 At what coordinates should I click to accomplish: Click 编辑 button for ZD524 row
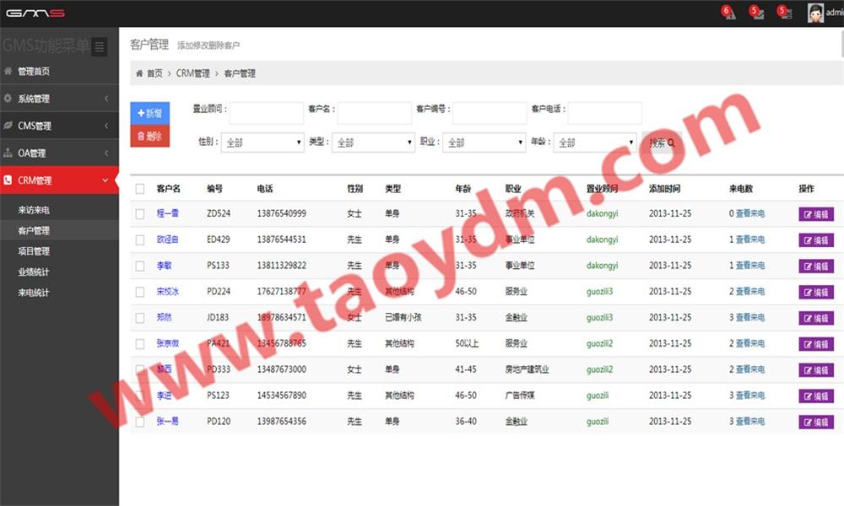(x=816, y=214)
